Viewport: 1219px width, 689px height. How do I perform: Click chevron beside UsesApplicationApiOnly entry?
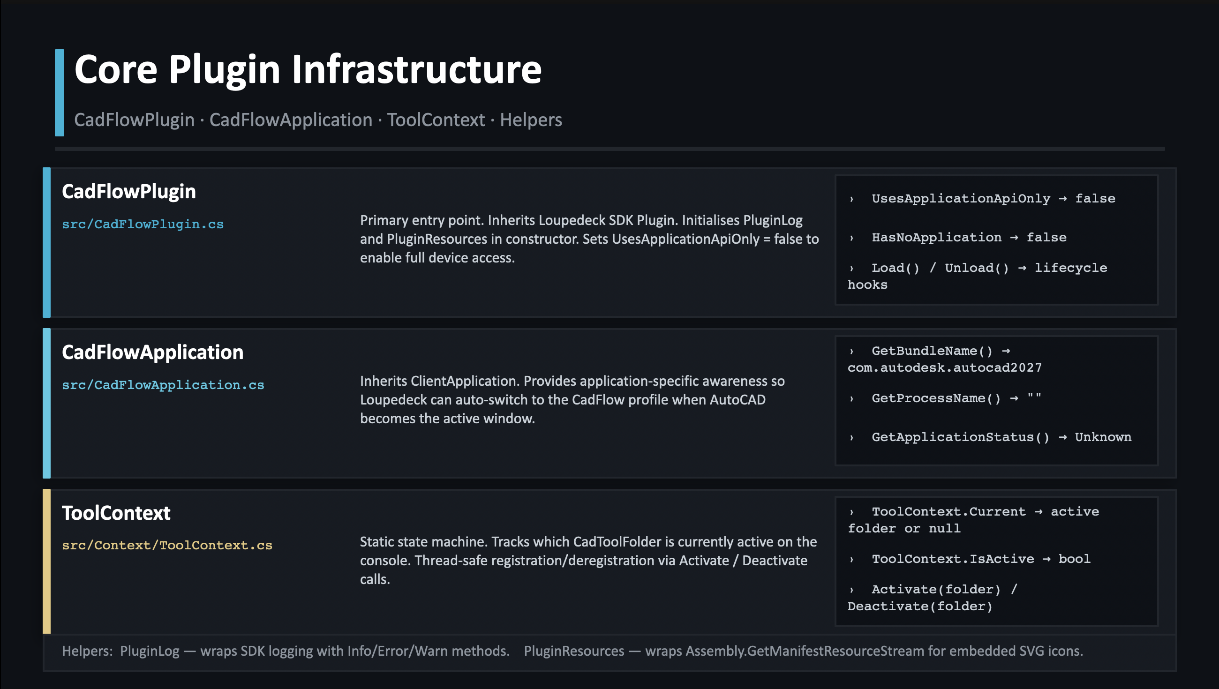[851, 199]
